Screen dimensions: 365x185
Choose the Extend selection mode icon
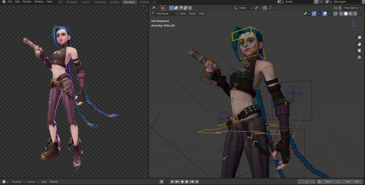(x=176, y=8)
